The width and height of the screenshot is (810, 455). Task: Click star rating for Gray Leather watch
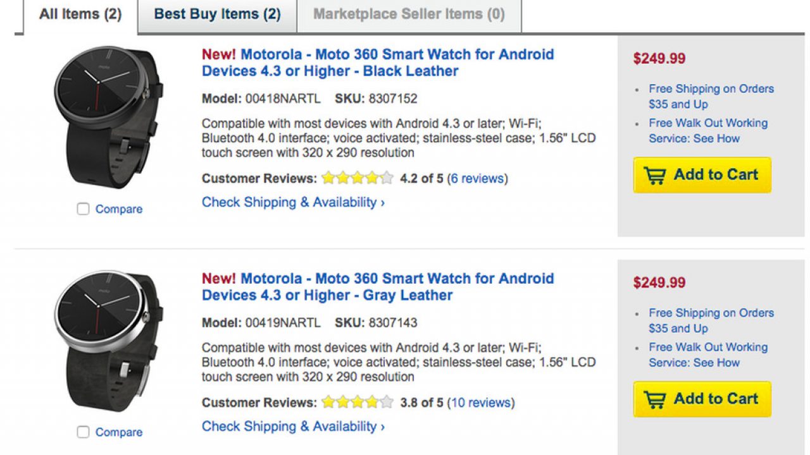tap(357, 403)
